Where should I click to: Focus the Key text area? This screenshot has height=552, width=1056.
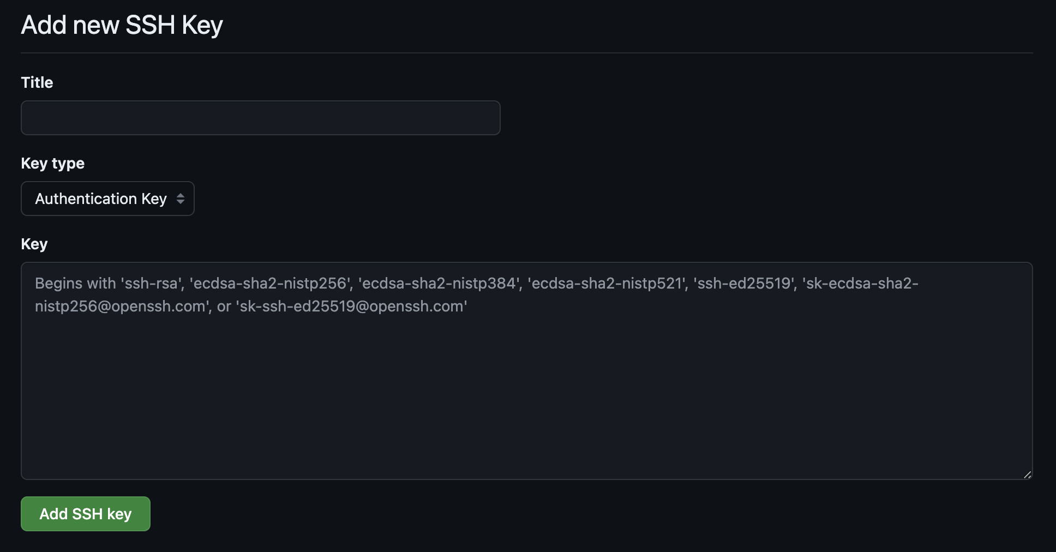pyautogui.click(x=526, y=371)
